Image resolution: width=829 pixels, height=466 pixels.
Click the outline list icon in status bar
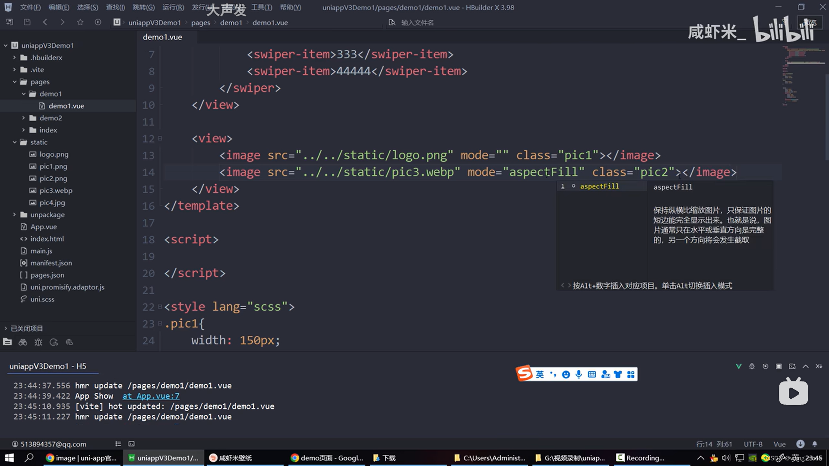[x=118, y=444]
